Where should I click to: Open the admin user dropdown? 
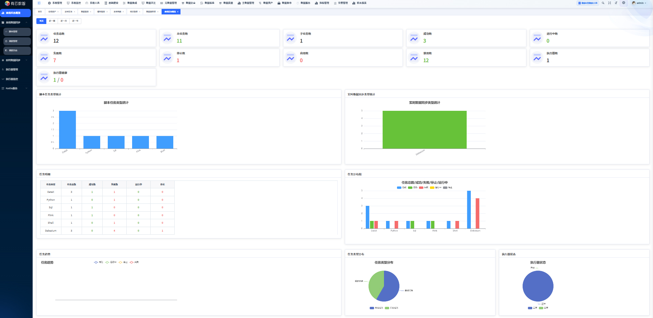(639, 3)
